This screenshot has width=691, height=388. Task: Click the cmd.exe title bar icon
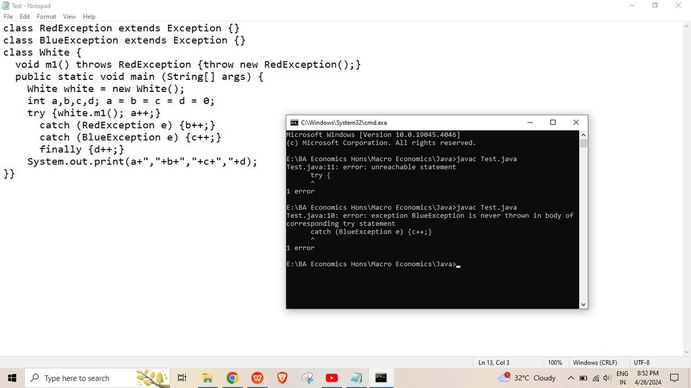coord(294,122)
